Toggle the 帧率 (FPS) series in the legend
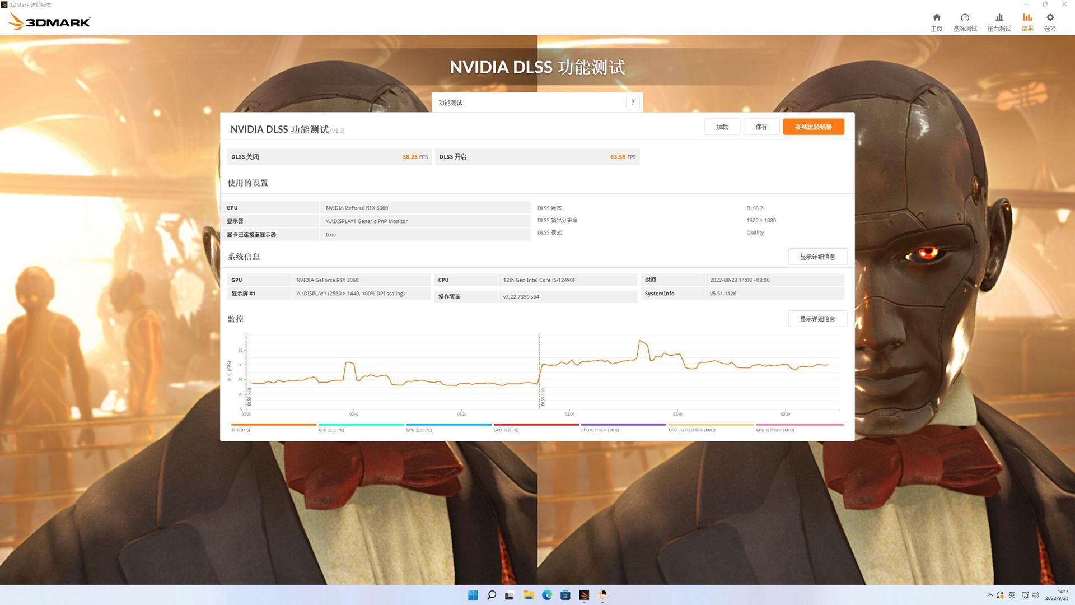 tap(242, 430)
